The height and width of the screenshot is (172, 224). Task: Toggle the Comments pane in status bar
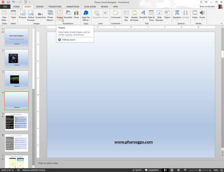coord(152,170)
